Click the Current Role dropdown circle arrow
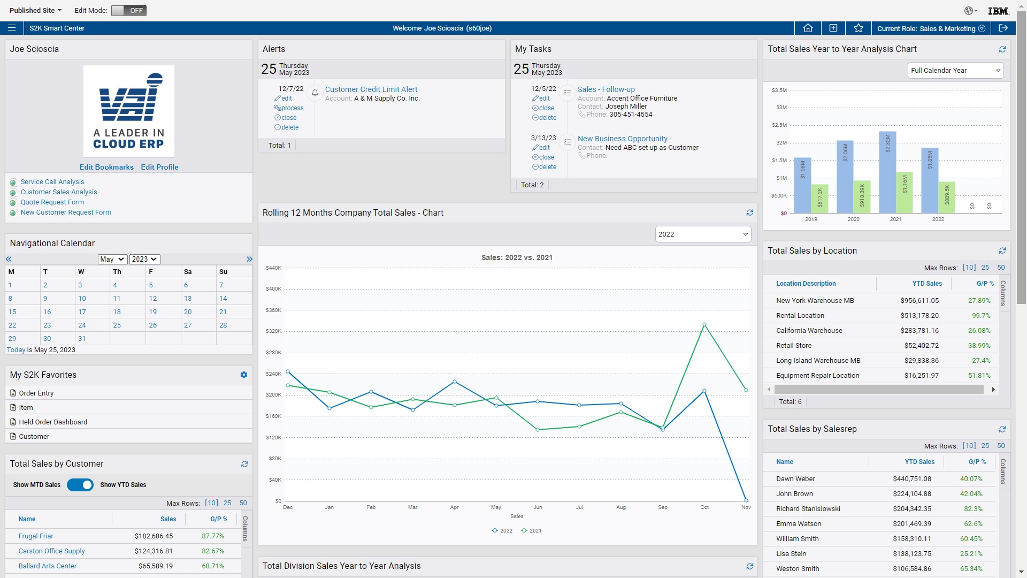The height and width of the screenshot is (578, 1027). point(982,28)
